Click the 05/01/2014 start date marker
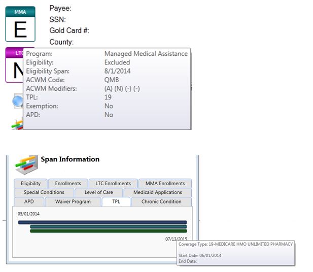 point(28,214)
